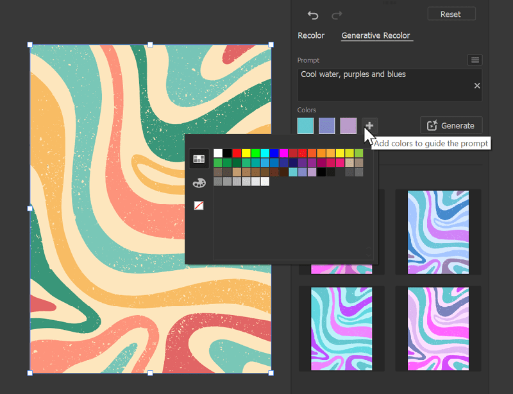Pick the hot pink swatch in second row
513x394 pixels.
click(x=341, y=162)
